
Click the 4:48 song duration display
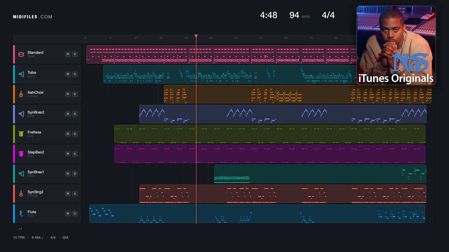(x=269, y=15)
